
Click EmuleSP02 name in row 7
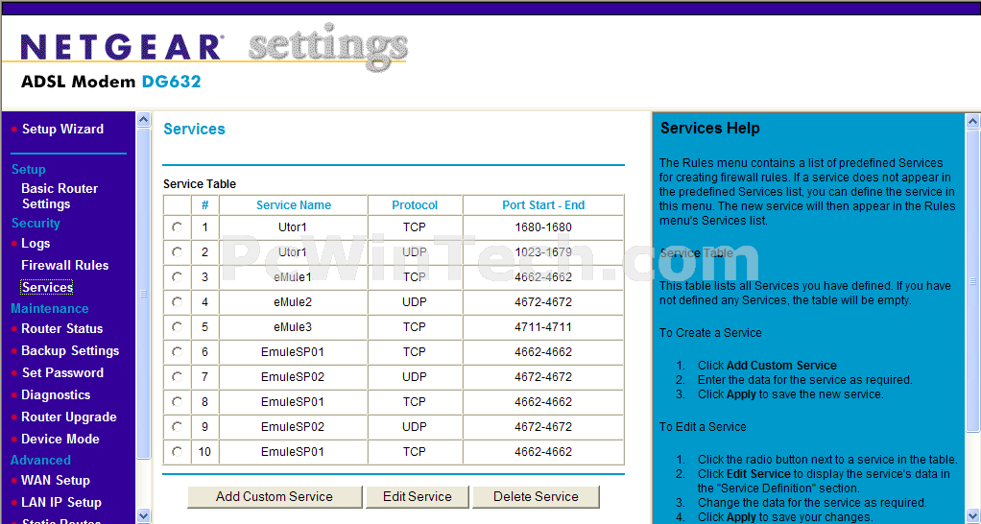point(293,377)
